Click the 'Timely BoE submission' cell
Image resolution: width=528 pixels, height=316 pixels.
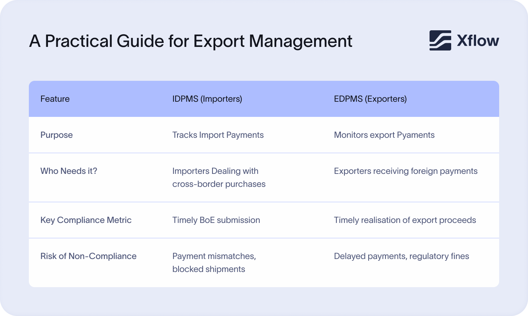[x=216, y=220]
